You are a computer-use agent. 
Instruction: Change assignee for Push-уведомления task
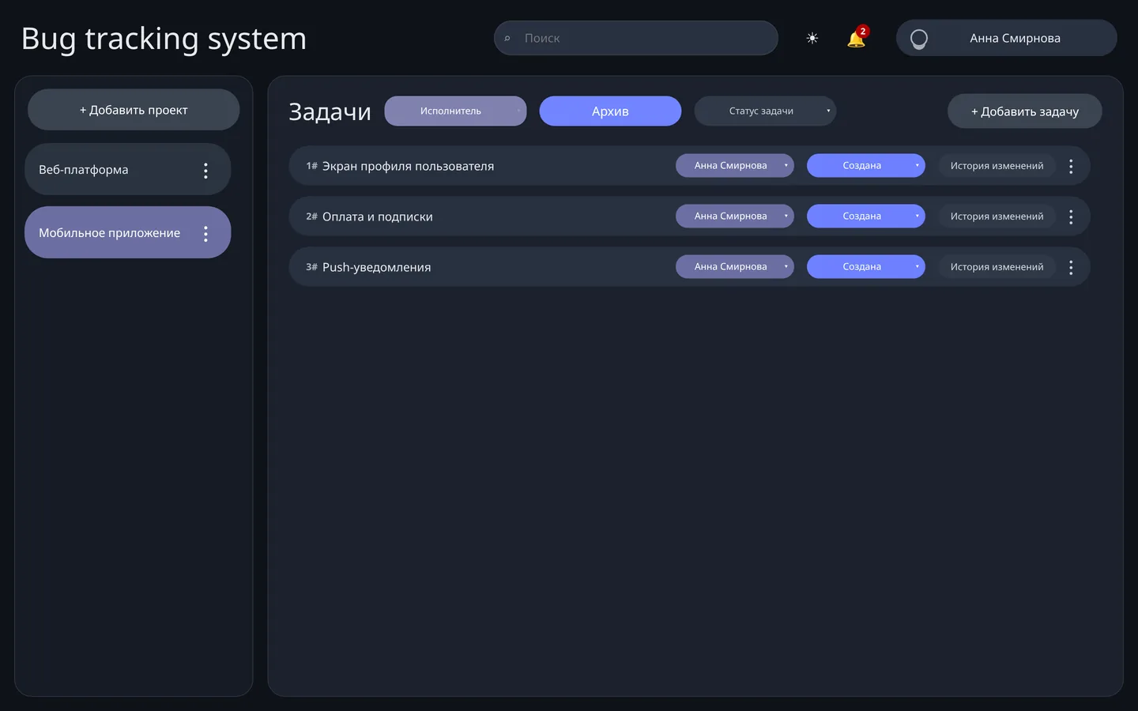point(735,266)
